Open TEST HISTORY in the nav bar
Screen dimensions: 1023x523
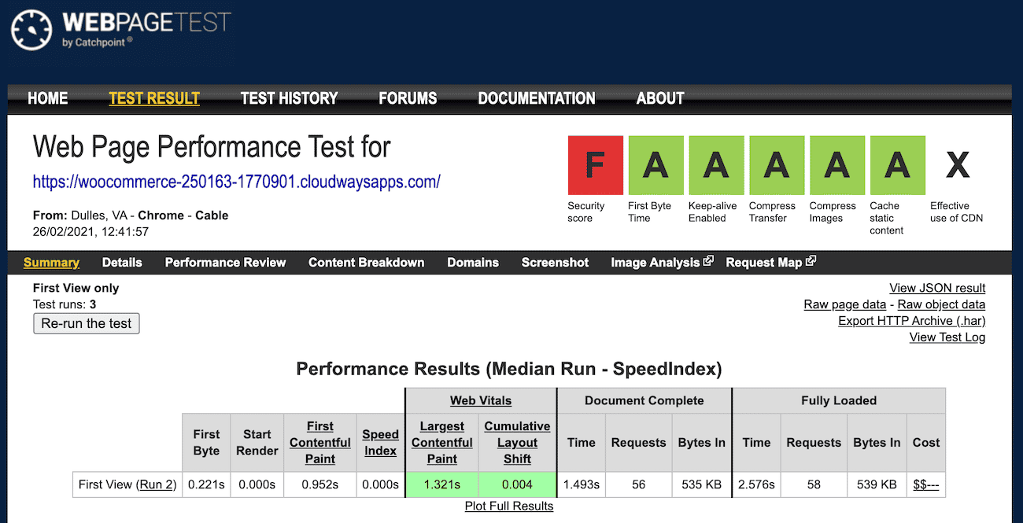pos(289,98)
